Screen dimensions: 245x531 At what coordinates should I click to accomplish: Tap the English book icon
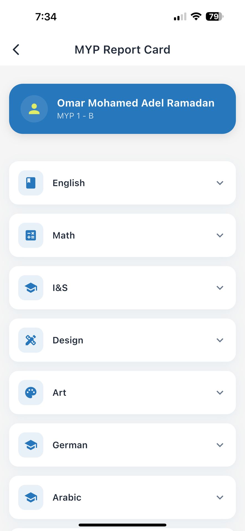(31, 183)
